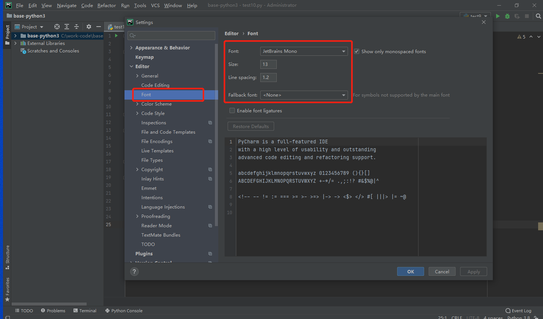This screenshot has width=543, height=319.
Task: Click the Cancel button
Action: pos(442,271)
